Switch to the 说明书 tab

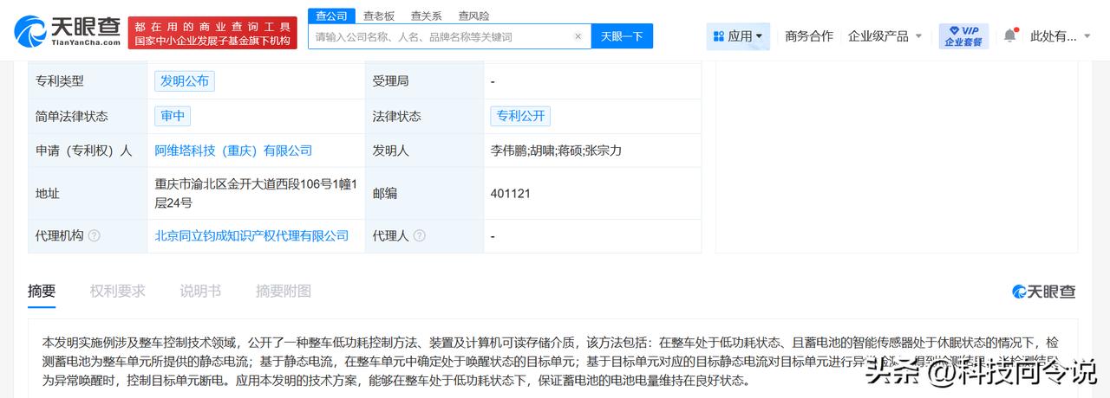200,291
